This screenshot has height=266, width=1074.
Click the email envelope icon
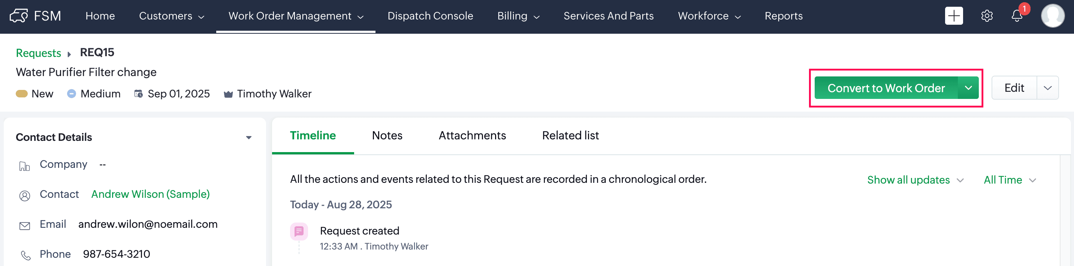tap(25, 226)
